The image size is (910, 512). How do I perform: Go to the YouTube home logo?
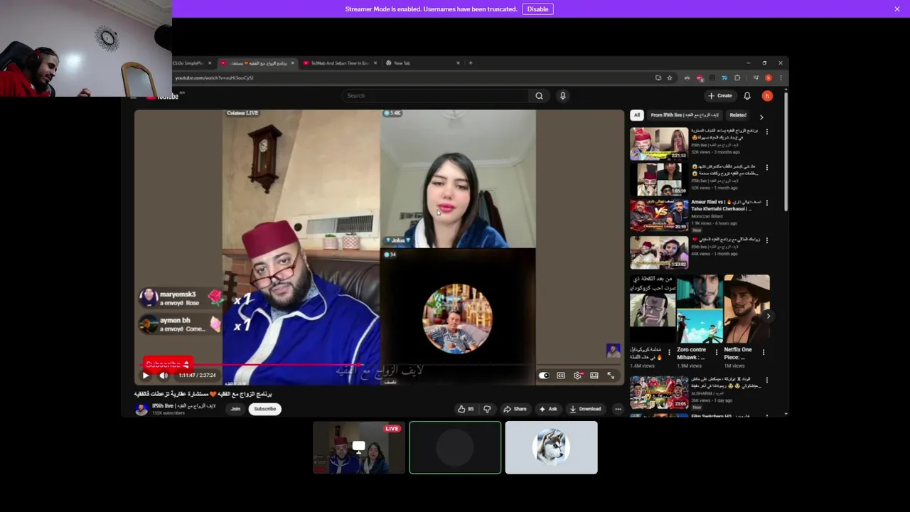coord(165,96)
